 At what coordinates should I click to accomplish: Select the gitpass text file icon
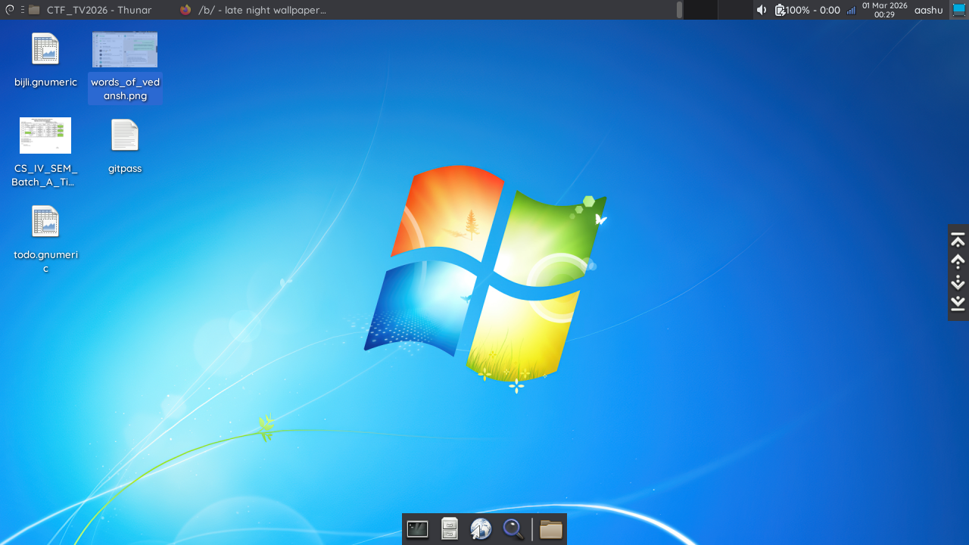point(125,136)
